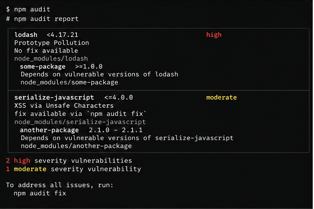Click '2 high severity vulnerabilities' summary

point(69,160)
